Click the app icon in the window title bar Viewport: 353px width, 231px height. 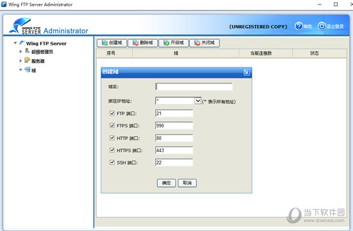4,4
